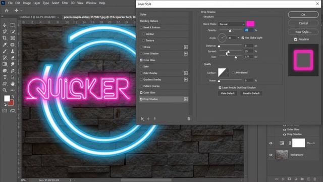The image size is (323, 182).
Task: Select the Eyedropper tool
Action: (5, 45)
